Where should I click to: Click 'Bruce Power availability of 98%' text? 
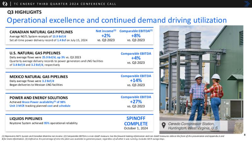pyautogui.click(x=44, y=102)
